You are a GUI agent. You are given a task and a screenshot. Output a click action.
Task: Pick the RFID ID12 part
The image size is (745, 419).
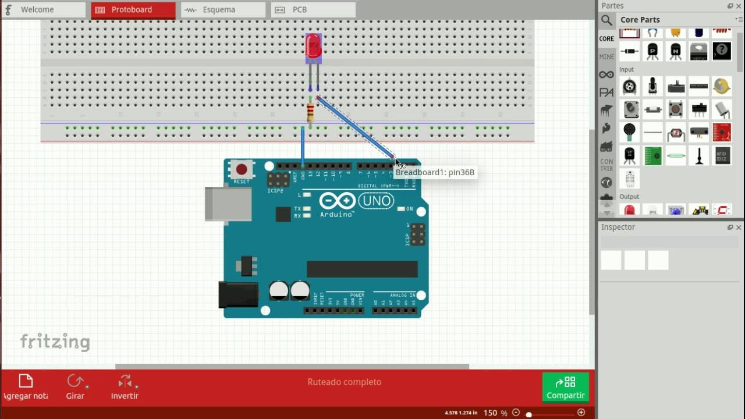coord(722,155)
